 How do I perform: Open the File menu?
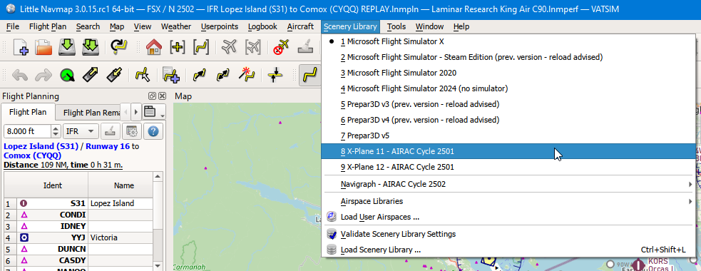13,26
